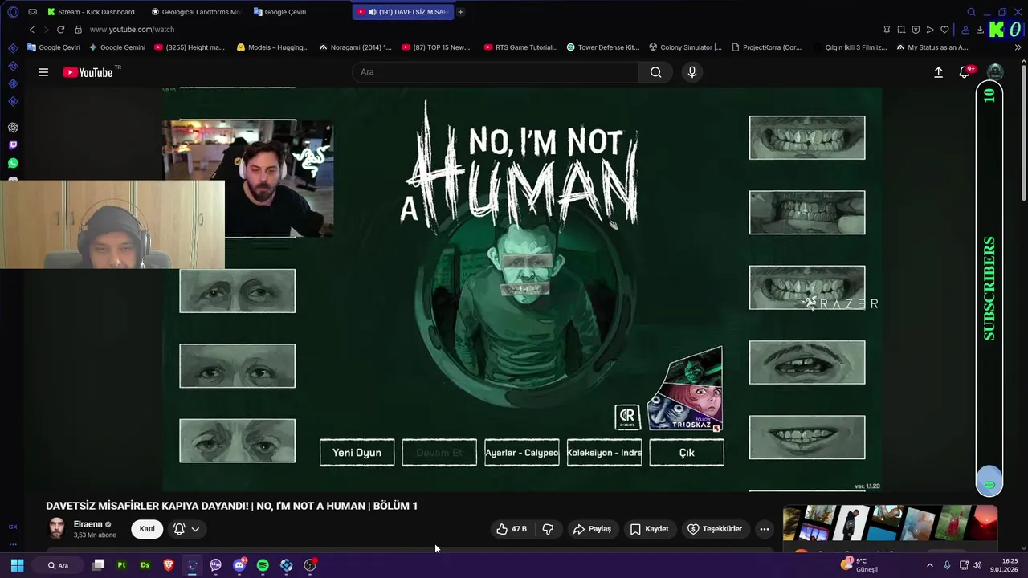This screenshot has height=578, width=1028.
Task: Open the YouTube account avatar menu
Action: [x=995, y=72]
